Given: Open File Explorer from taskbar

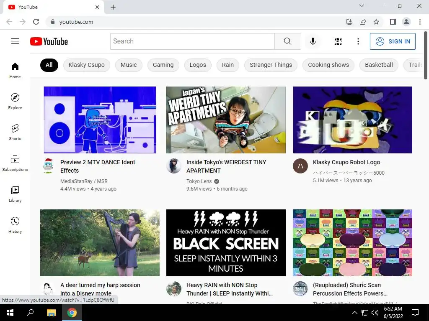Looking at the screenshot, I should [51, 313].
